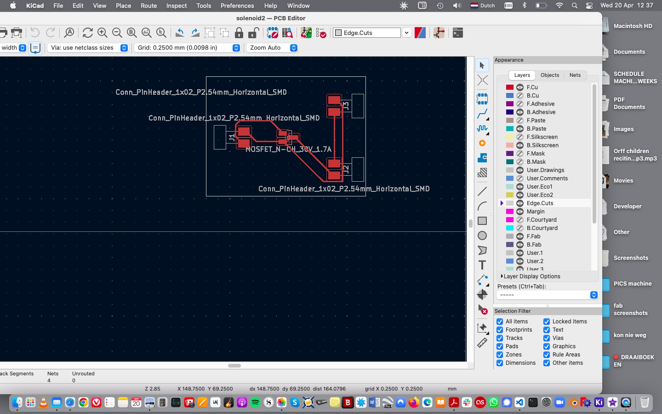Uncheck the Footprints selection filter
662x414 pixels.
click(500, 330)
